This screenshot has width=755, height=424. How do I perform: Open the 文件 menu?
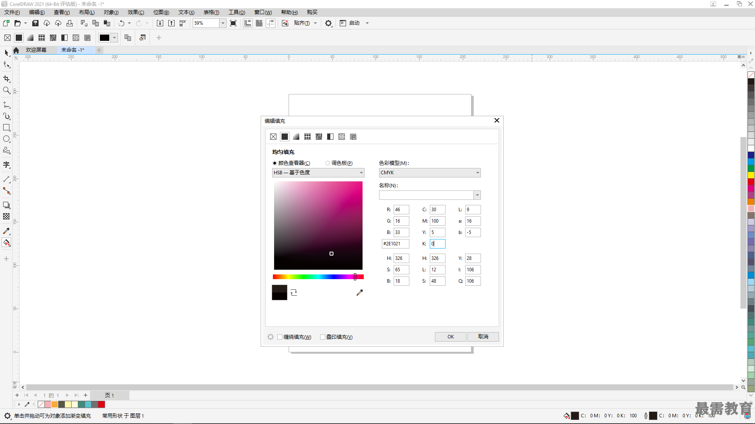point(12,12)
